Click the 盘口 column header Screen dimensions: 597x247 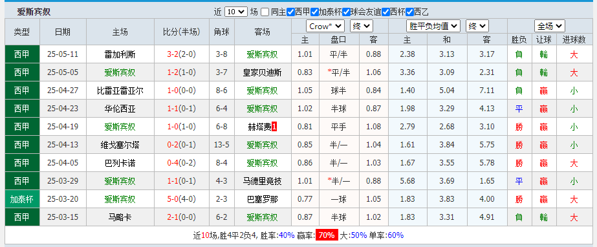coord(338,39)
